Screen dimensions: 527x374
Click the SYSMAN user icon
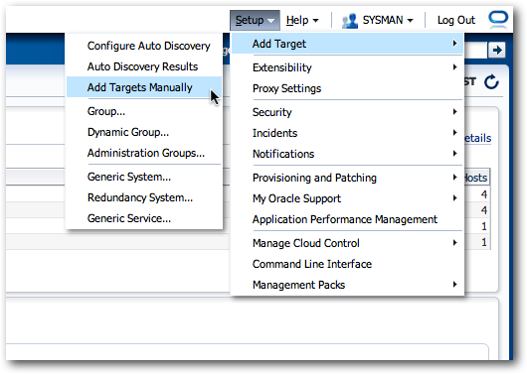click(x=350, y=21)
